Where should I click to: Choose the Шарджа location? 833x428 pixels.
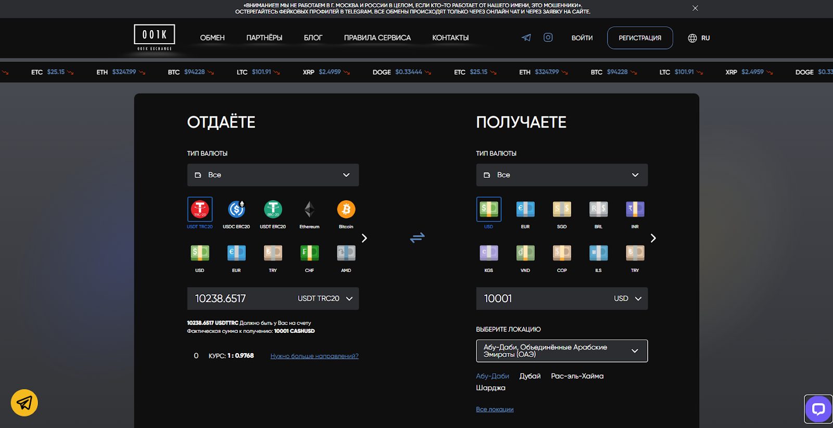tap(490, 388)
